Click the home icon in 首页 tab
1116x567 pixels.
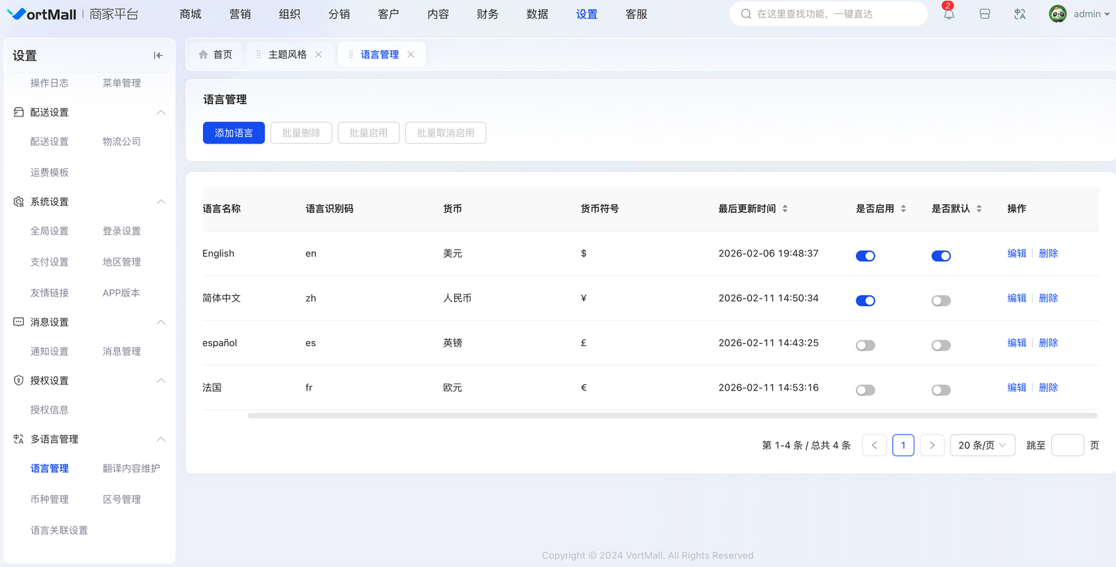[x=204, y=54]
